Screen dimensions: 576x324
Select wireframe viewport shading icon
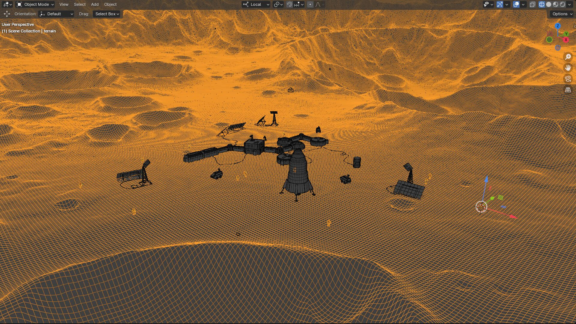click(x=542, y=4)
